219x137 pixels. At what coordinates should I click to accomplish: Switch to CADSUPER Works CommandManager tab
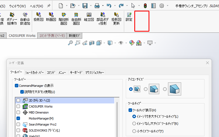[x=22, y=35]
